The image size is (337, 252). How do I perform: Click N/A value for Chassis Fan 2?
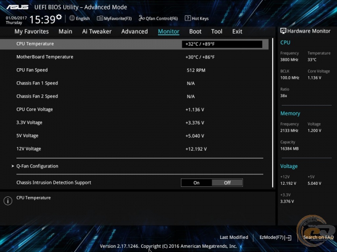[191, 97]
